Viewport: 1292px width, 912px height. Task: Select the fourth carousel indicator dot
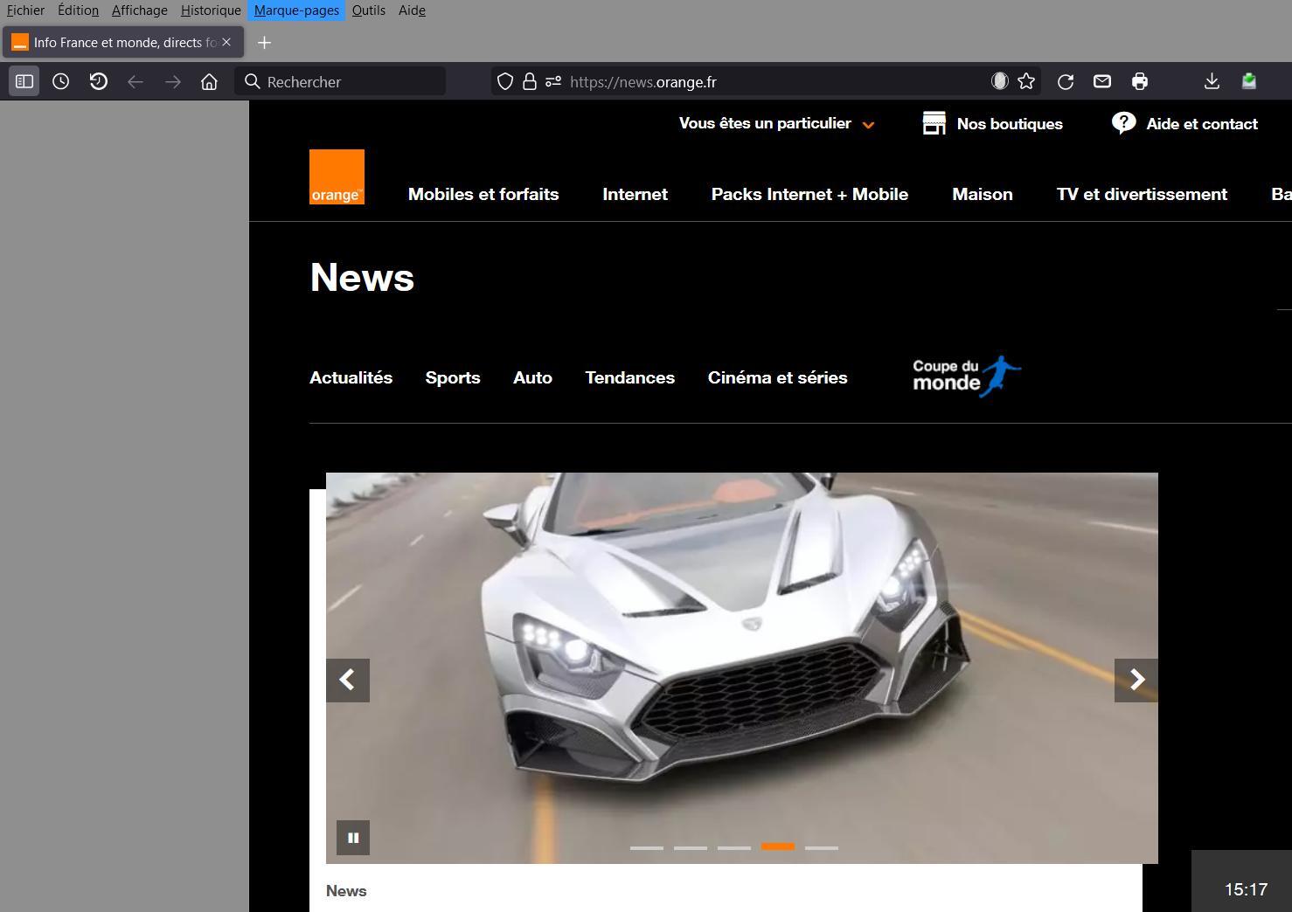[x=777, y=846]
